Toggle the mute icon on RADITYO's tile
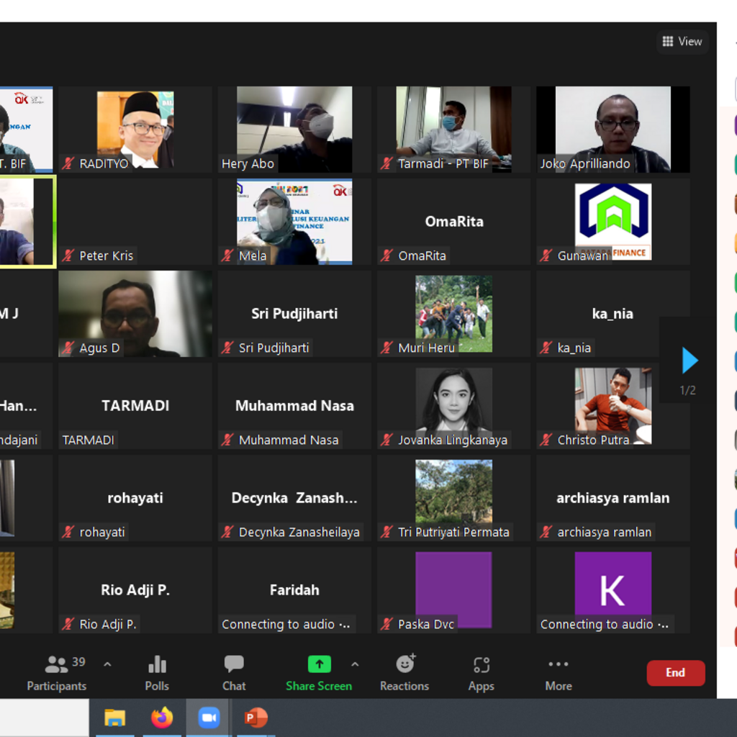 click(68, 163)
